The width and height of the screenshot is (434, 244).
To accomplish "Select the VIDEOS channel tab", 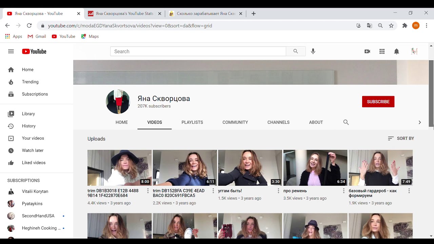I will pos(155,122).
